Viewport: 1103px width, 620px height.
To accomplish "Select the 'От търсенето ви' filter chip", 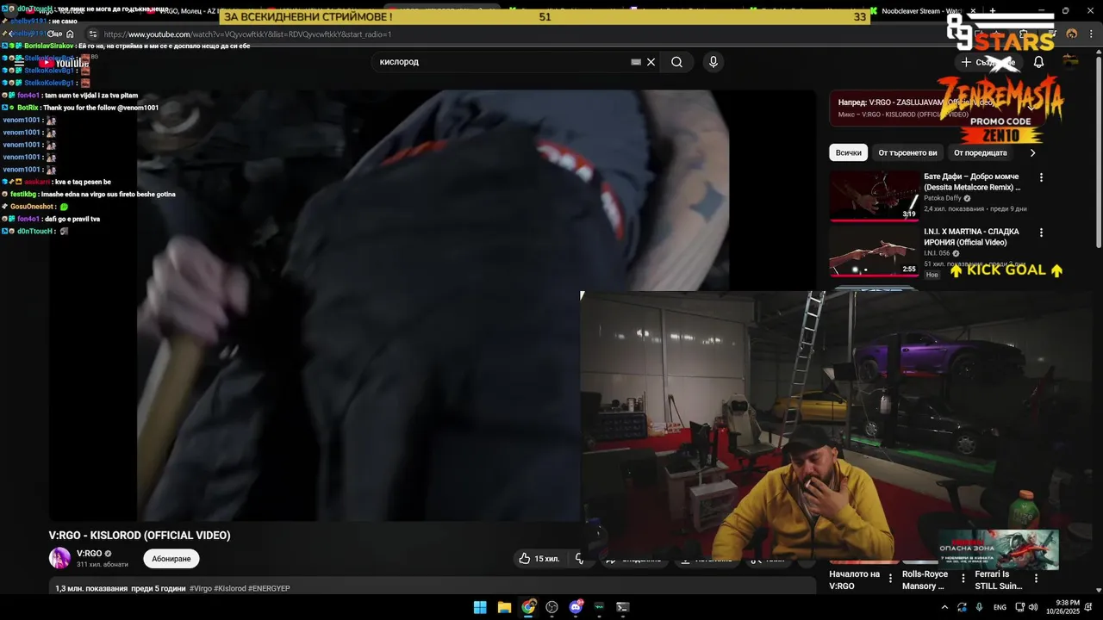I will pyautogui.click(x=907, y=152).
